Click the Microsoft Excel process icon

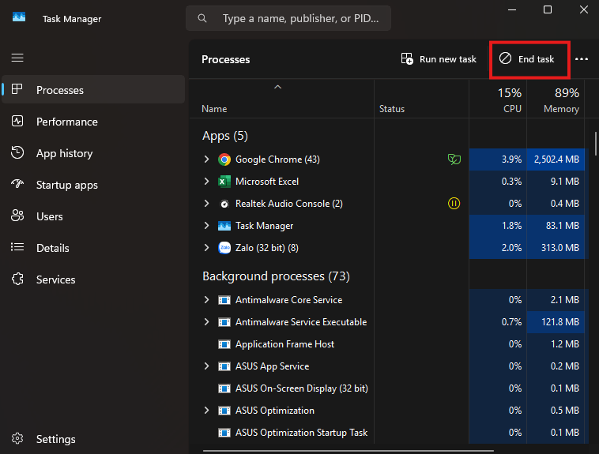pyautogui.click(x=224, y=182)
